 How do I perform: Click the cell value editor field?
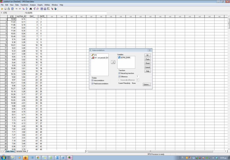[x=66, y=13]
